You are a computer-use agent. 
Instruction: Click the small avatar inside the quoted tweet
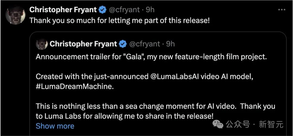[x=42, y=44]
